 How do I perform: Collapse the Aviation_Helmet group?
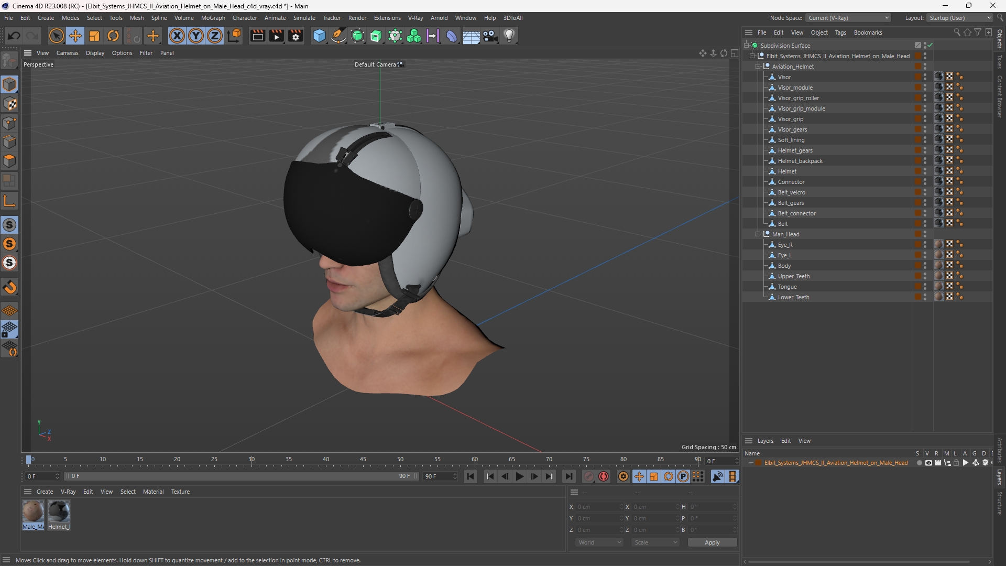(758, 67)
